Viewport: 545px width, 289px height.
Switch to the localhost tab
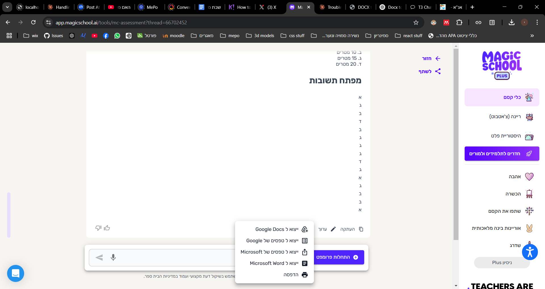[28, 7]
